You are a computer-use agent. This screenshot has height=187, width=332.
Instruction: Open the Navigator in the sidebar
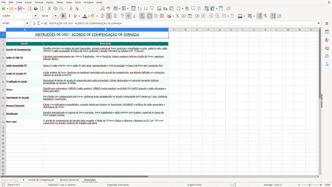click(x=327, y=56)
